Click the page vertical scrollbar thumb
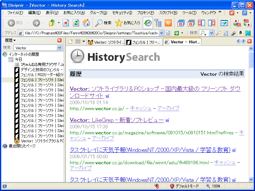The width and height of the screenshot is (255, 191). pos(251,60)
